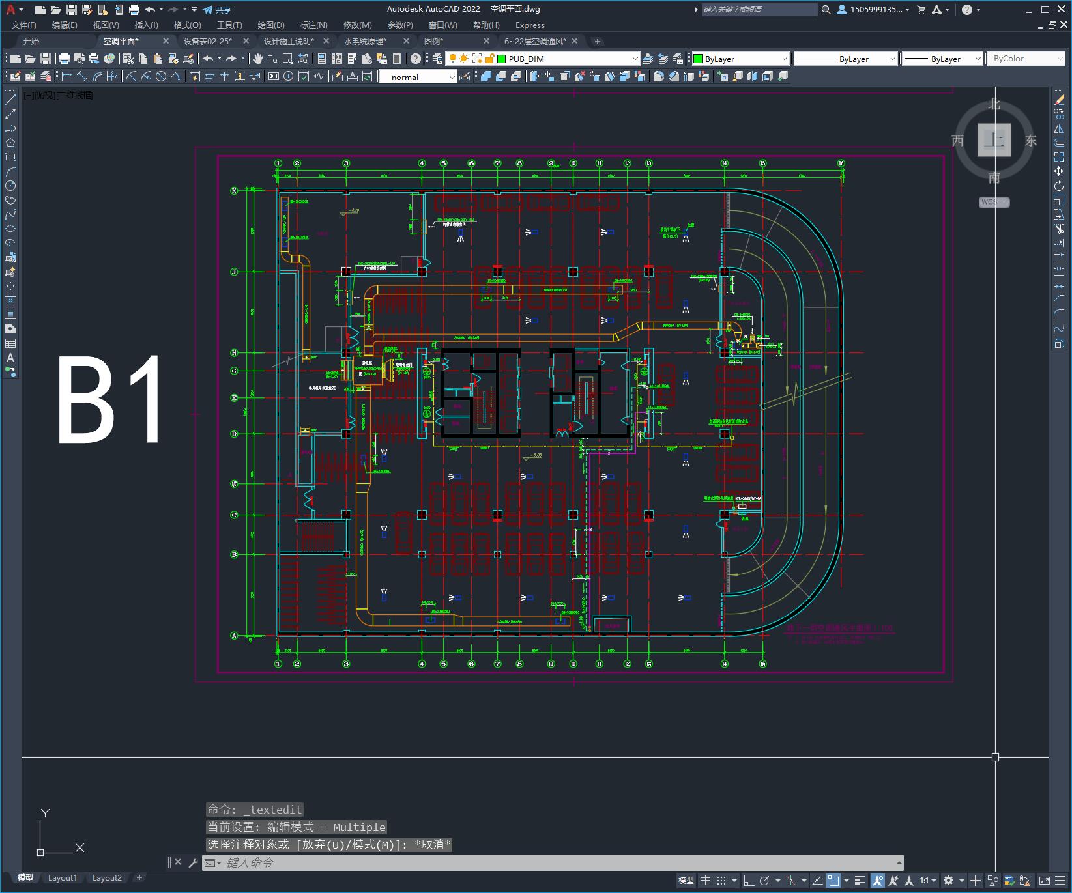This screenshot has width=1072, height=893.
Task: Toggle lineweight display in status bar
Action: click(x=860, y=881)
